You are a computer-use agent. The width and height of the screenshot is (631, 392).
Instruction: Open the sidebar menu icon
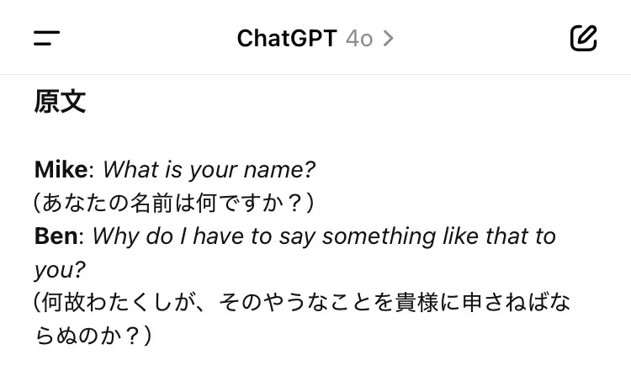pos(47,38)
